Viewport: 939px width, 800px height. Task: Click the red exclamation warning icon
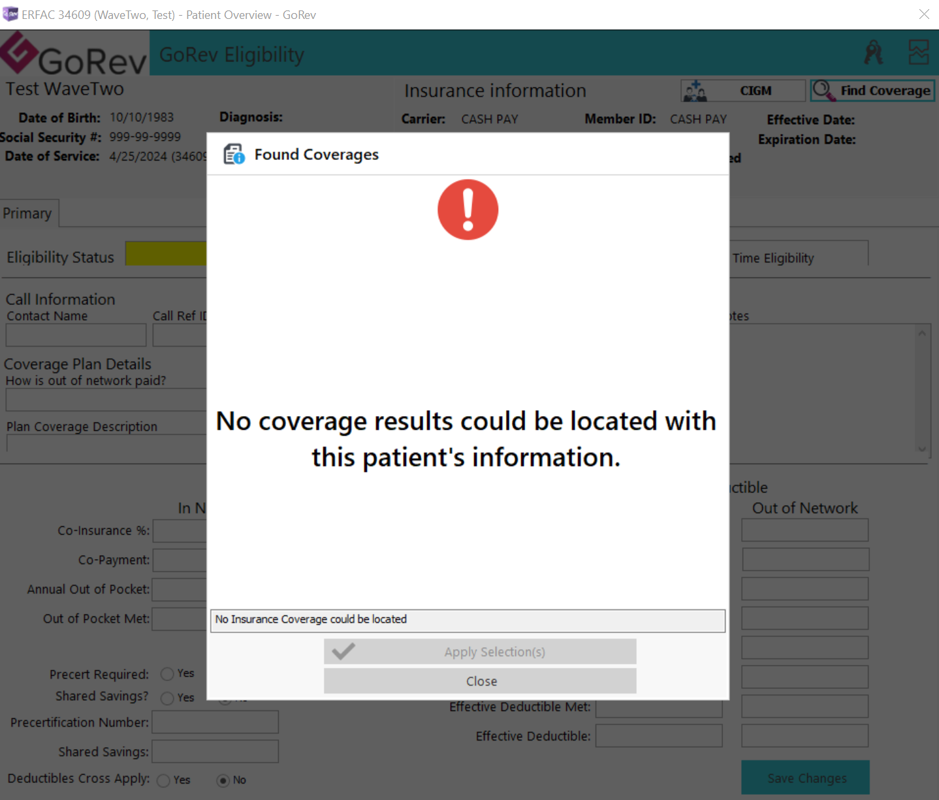pos(468,210)
